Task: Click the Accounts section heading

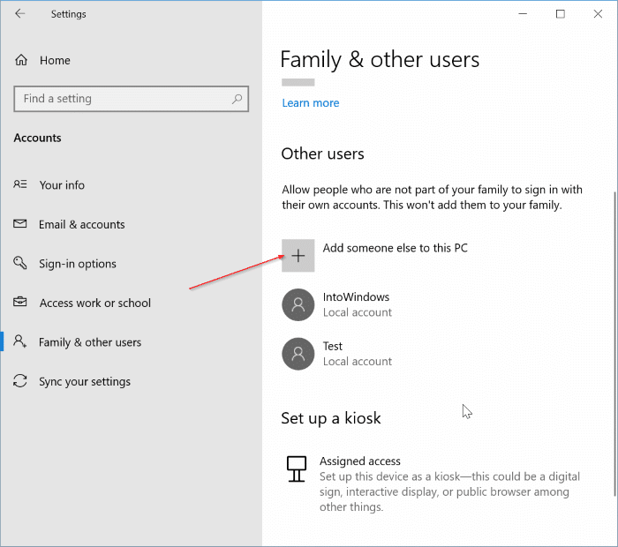Action: click(37, 138)
